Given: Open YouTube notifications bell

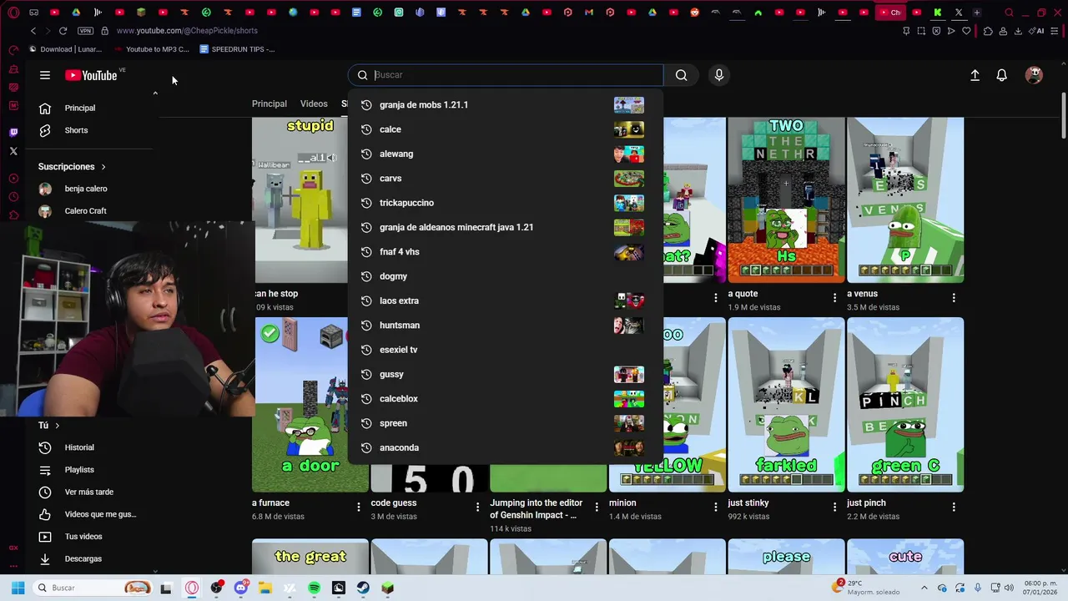Looking at the screenshot, I should [x=1002, y=75].
